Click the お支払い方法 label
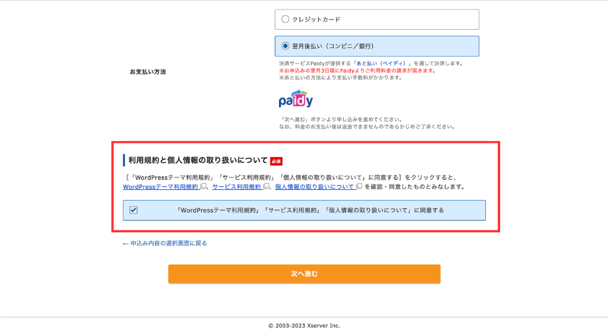The width and height of the screenshot is (609, 334). click(147, 72)
